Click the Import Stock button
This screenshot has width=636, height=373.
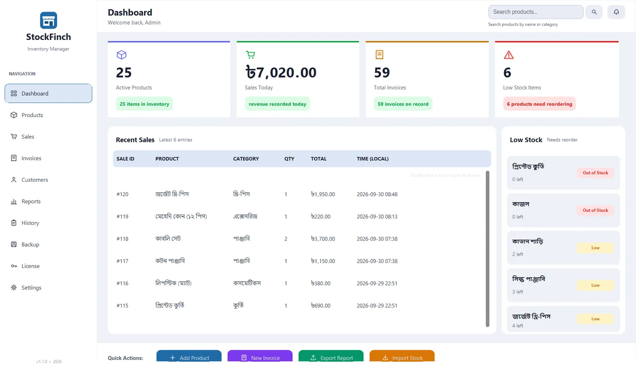click(402, 356)
